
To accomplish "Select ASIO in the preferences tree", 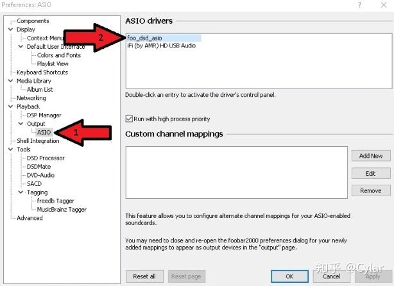I will [x=44, y=132].
